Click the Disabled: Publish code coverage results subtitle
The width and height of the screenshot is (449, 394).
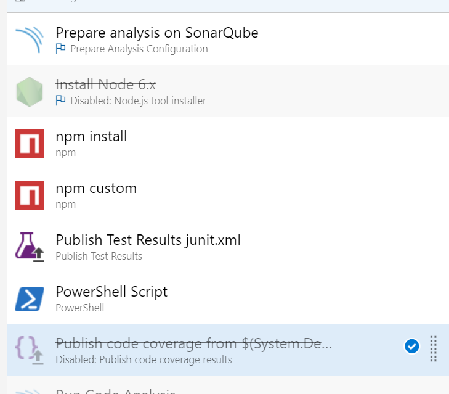pos(144,359)
